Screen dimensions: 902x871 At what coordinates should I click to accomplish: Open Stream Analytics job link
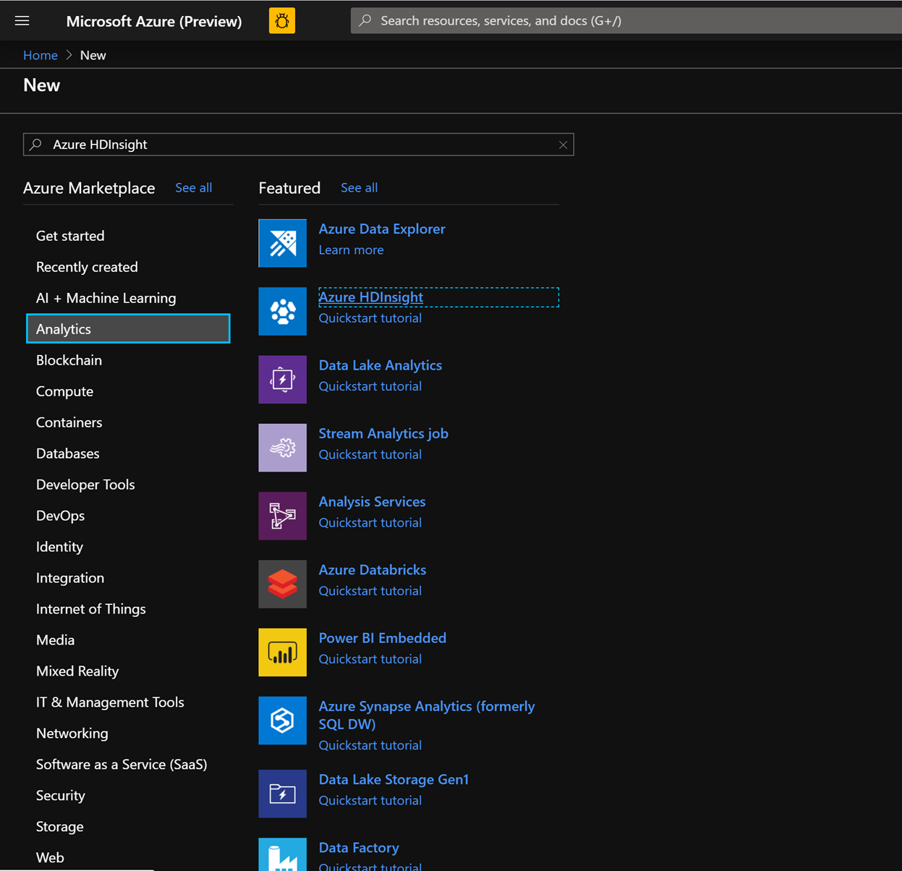click(x=383, y=433)
